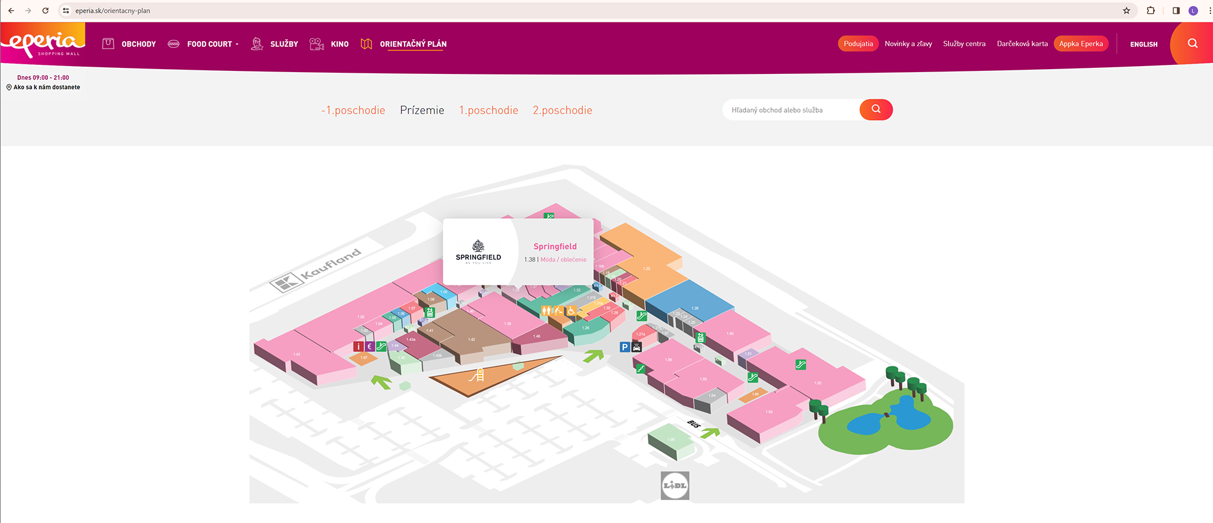Click the black car wash icon beside the parking icon
1213x523 pixels.
(636, 347)
